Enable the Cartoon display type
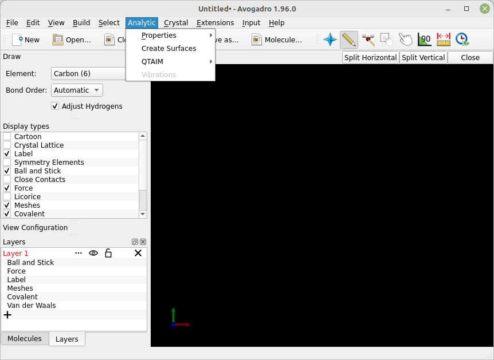This screenshot has width=494, height=360. point(6,136)
